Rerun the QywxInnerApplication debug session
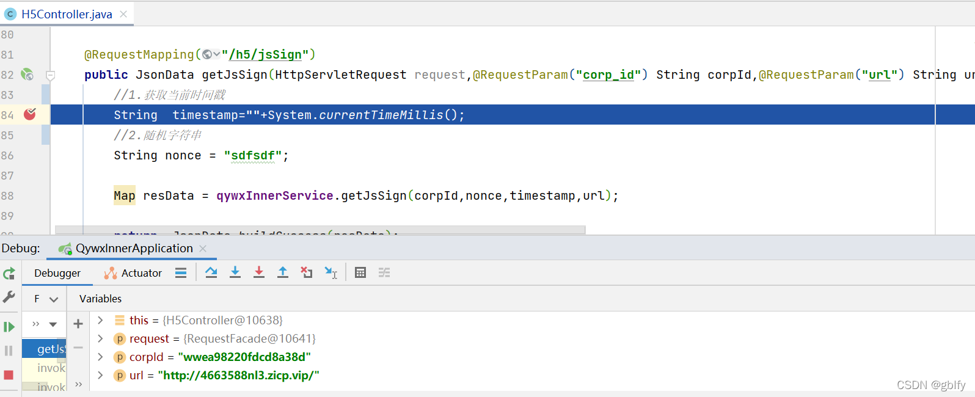The image size is (975, 397). 9,274
